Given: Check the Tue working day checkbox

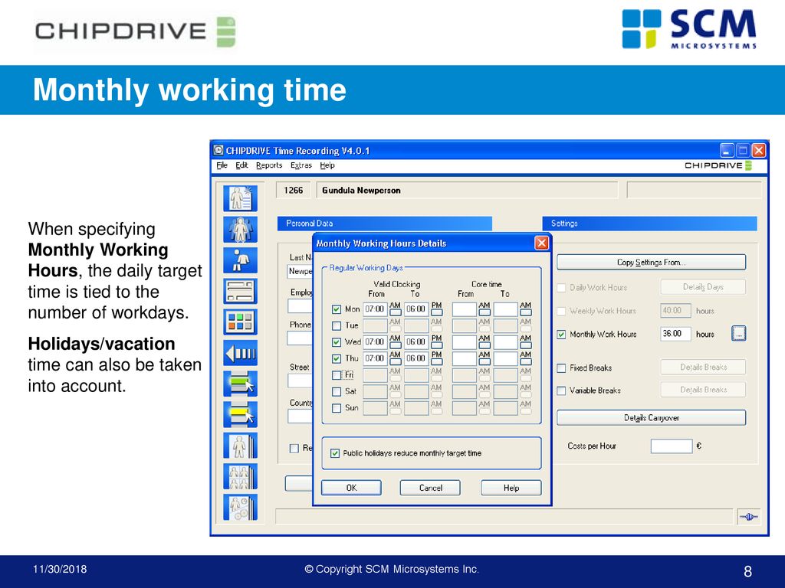Looking at the screenshot, I should tap(337, 326).
